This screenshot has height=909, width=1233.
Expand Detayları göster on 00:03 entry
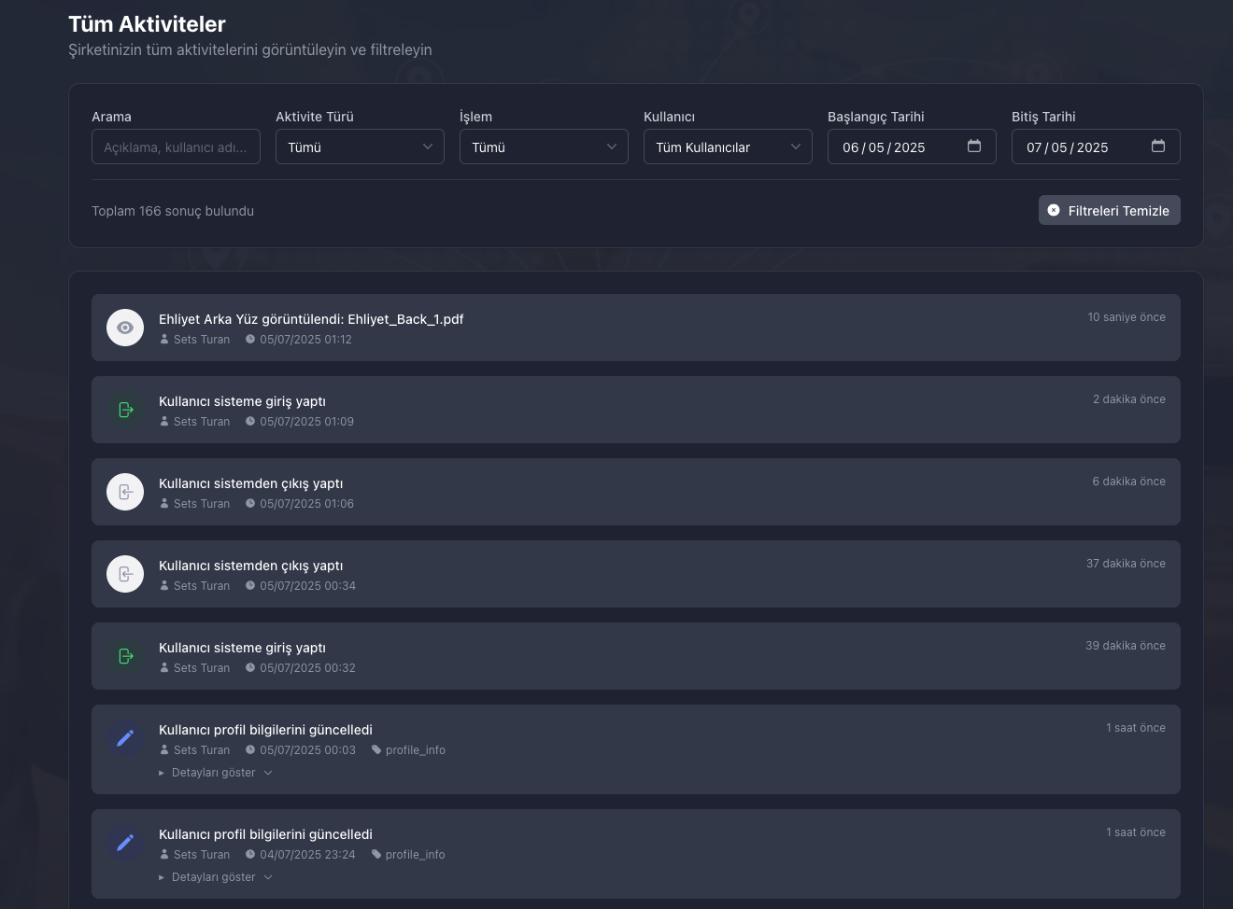pos(215,773)
